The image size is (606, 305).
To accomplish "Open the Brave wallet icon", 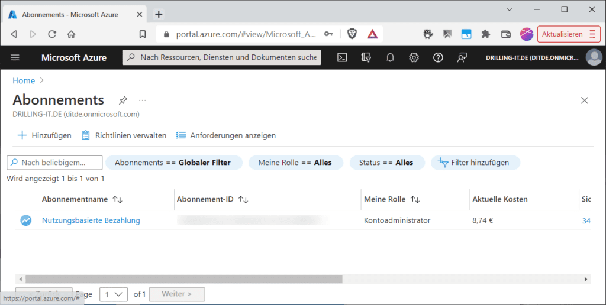I will (x=506, y=34).
